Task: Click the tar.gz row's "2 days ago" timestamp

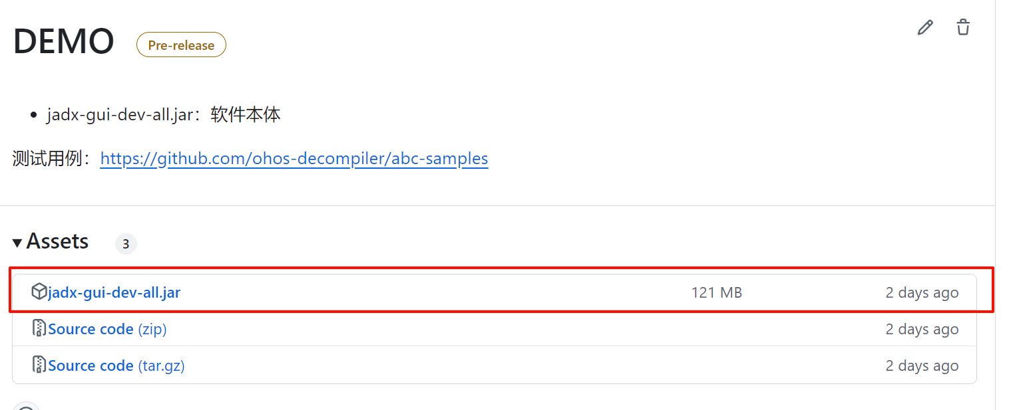Action: [922, 365]
